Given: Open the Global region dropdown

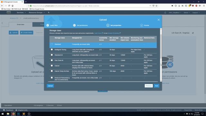Looking at the screenshot, I should [x=187, y=13].
